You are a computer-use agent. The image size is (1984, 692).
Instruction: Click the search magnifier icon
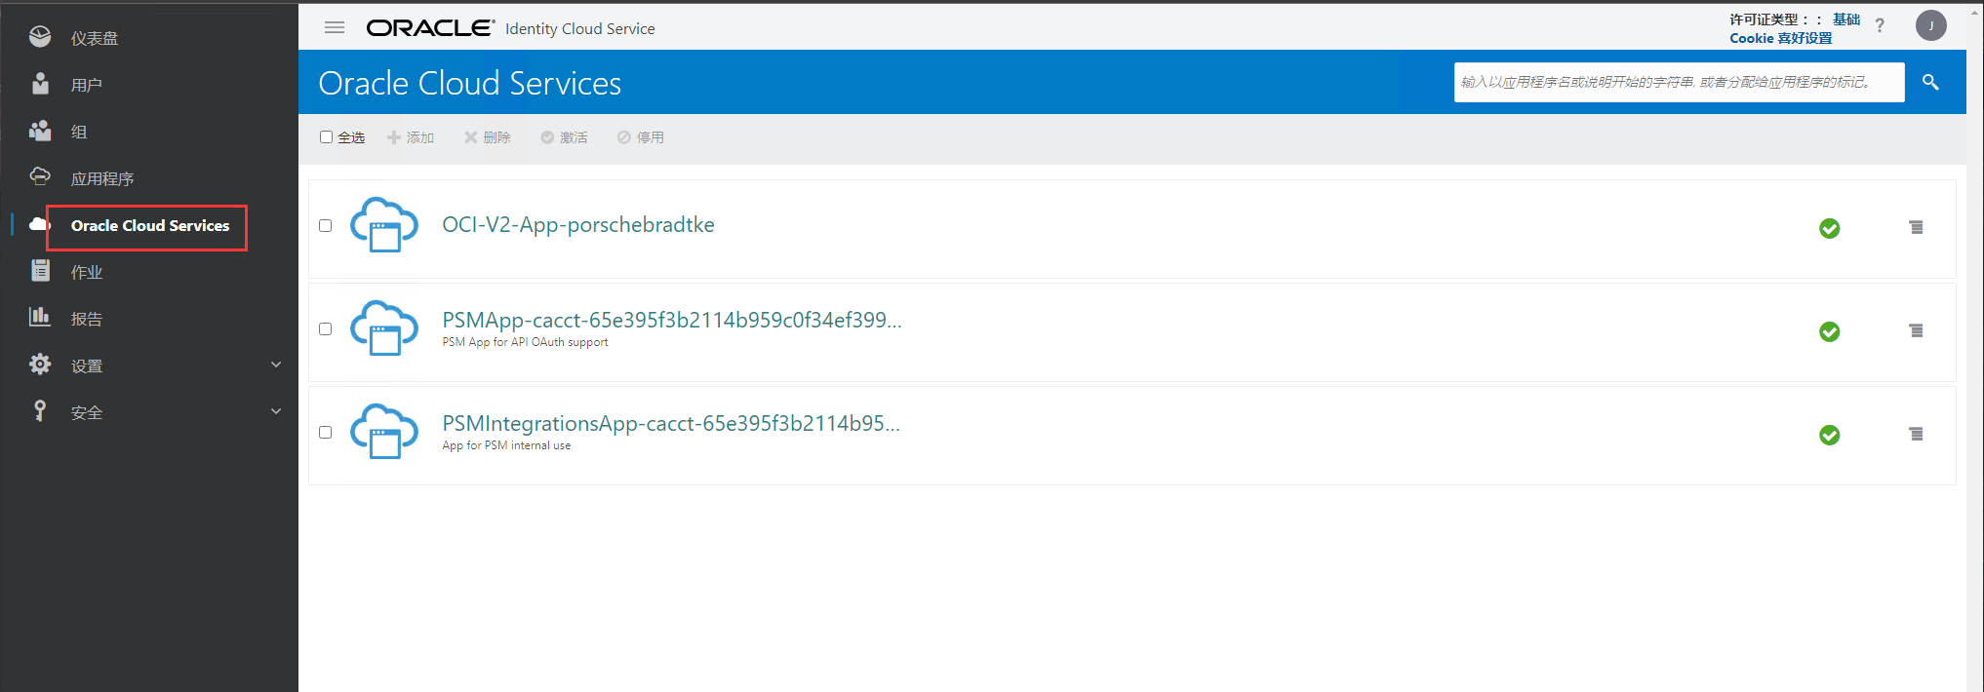point(1930,82)
